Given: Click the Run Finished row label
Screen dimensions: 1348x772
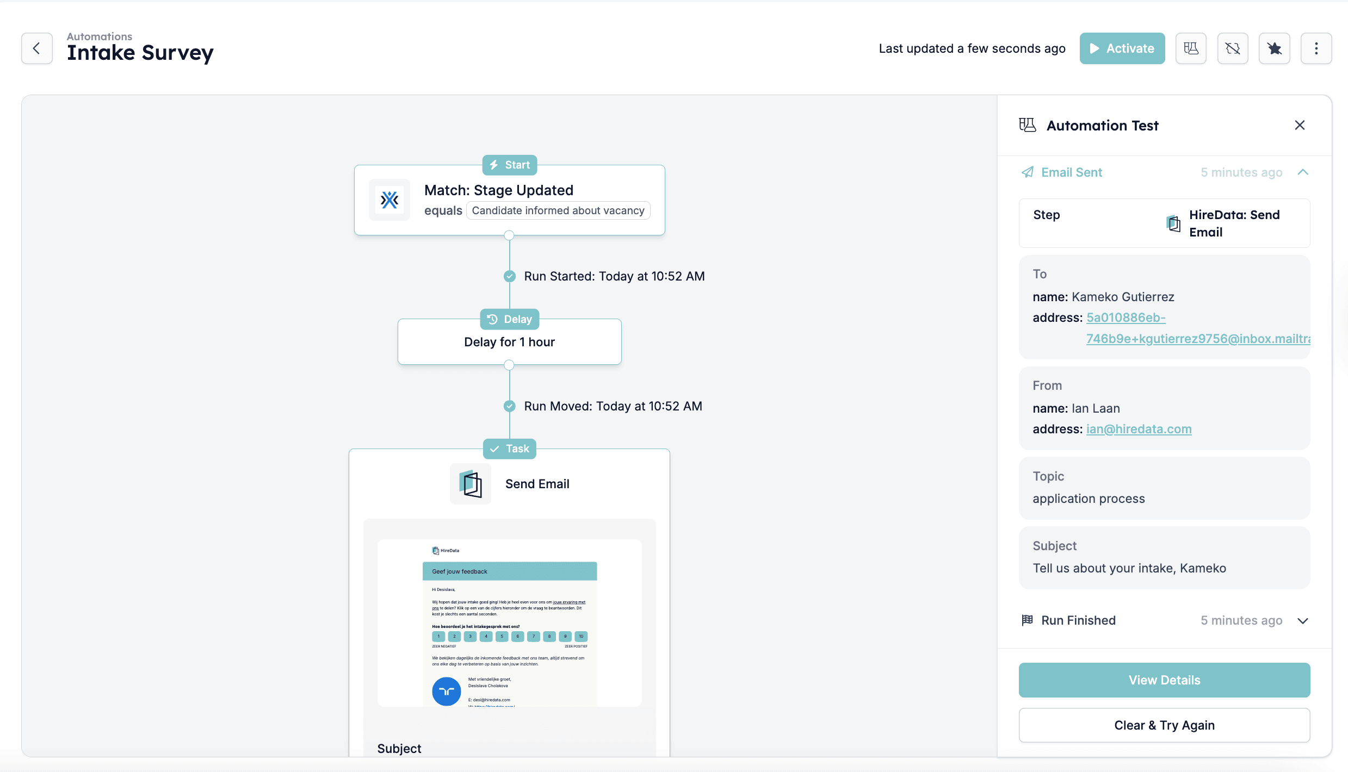Looking at the screenshot, I should (1078, 620).
